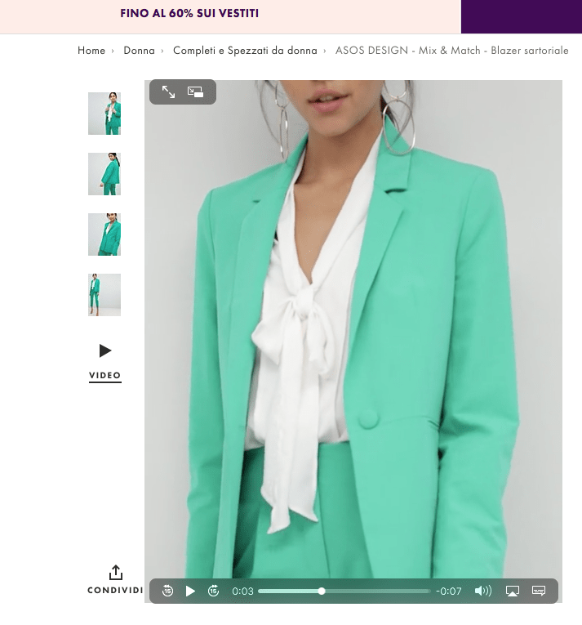Select the first product thumbnail
Viewport: 582px width, 625px height.
[x=104, y=114]
